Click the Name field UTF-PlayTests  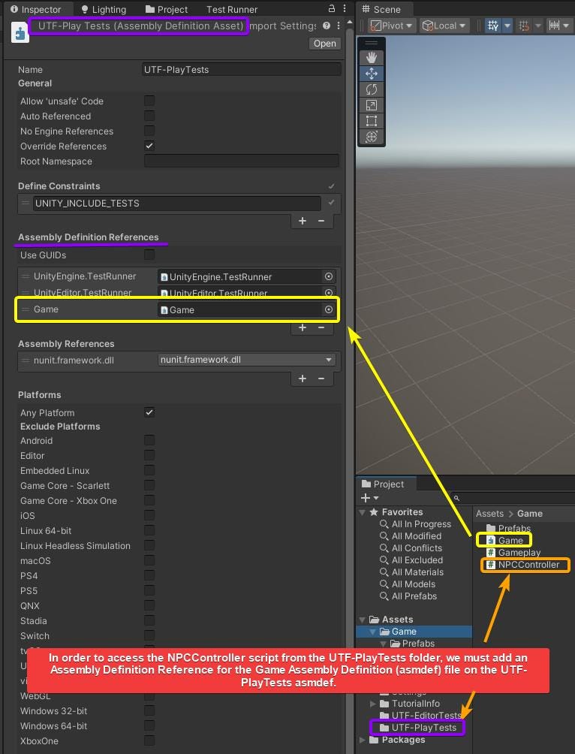click(x=242, y=69)
